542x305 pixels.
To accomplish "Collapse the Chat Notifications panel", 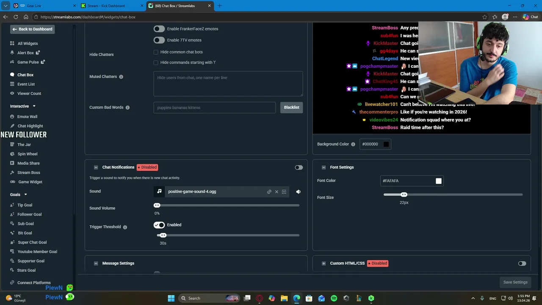I will (96, 167).
